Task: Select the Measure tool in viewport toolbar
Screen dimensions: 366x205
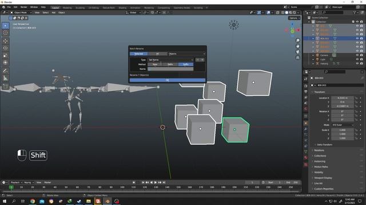Action: pos(5,78)
